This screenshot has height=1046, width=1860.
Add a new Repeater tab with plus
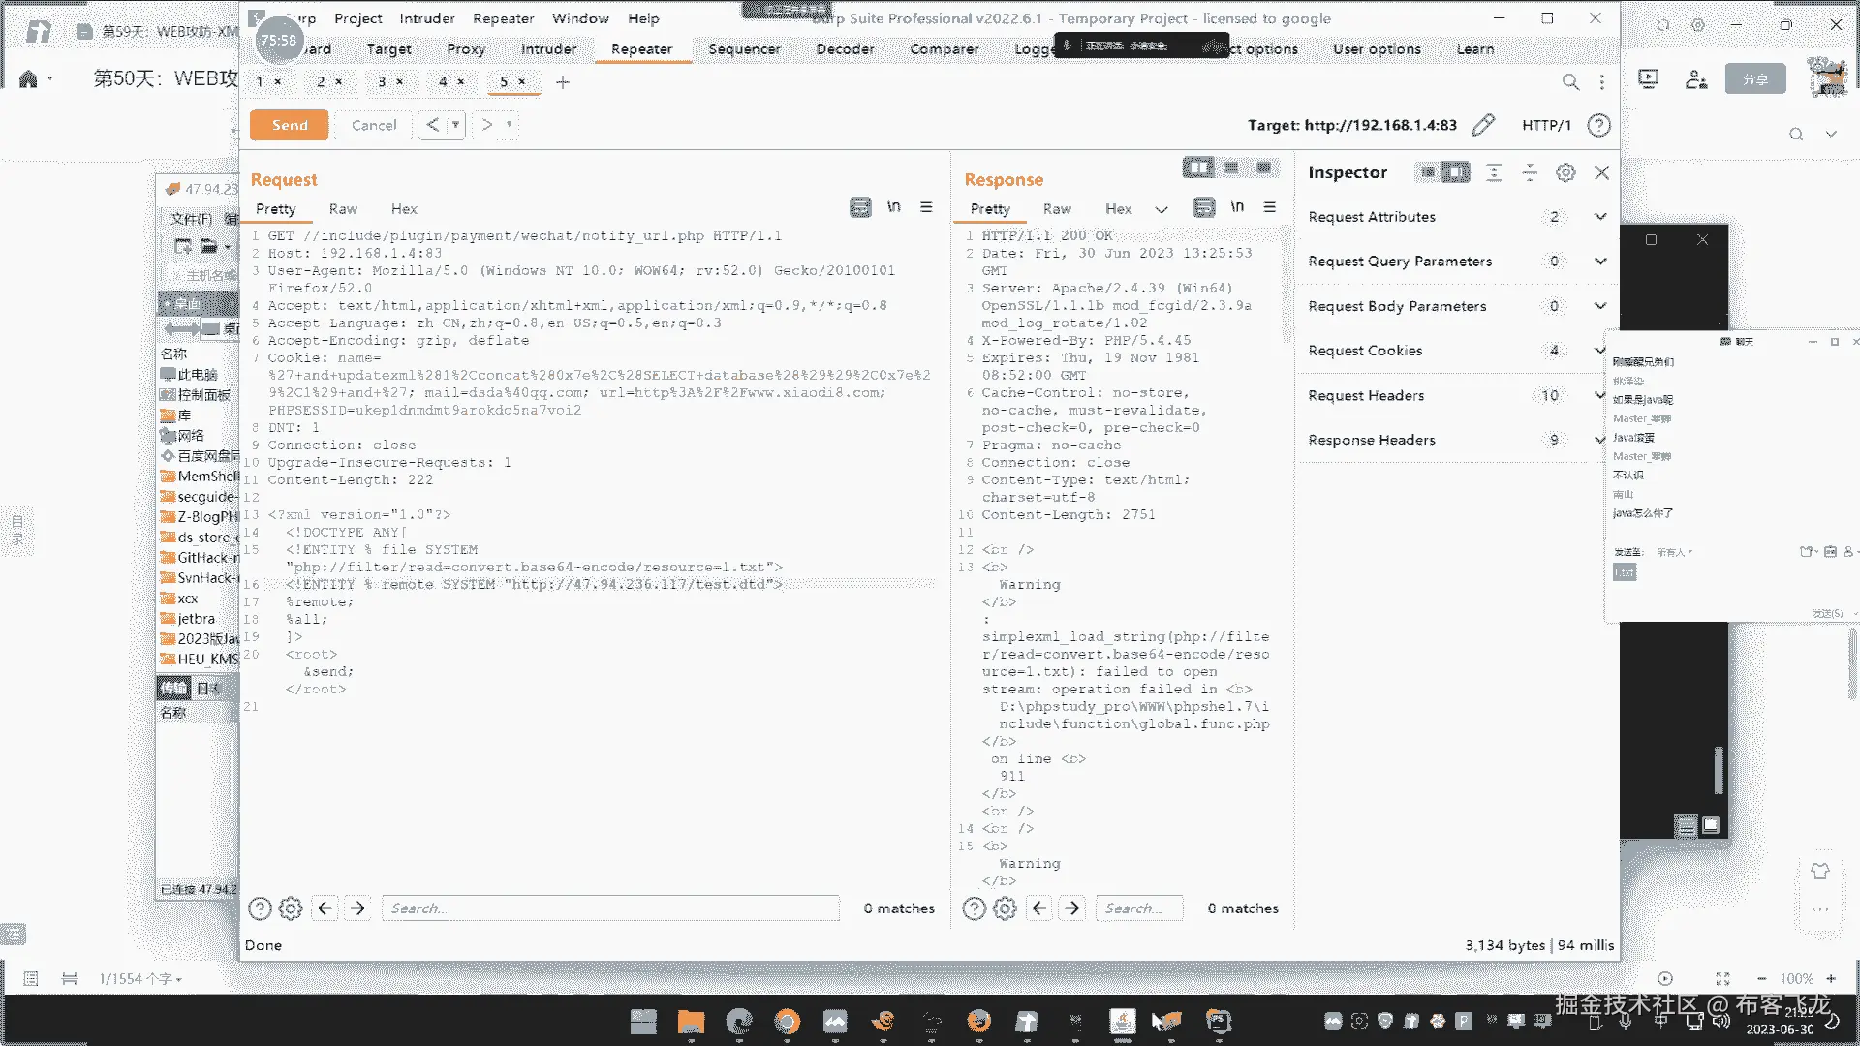tap(563, 82)
